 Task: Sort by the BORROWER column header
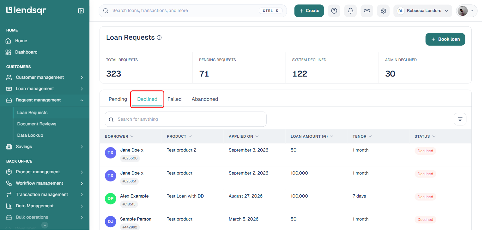[119, 136]
